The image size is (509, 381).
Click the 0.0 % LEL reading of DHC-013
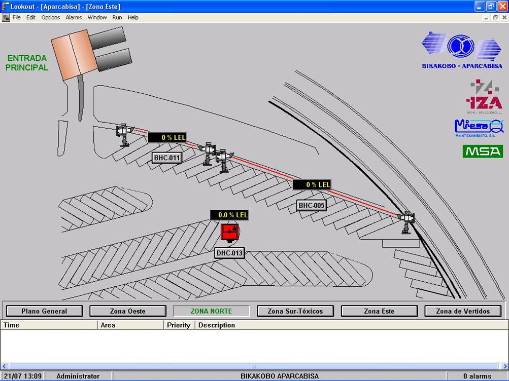tap(229, 215)
